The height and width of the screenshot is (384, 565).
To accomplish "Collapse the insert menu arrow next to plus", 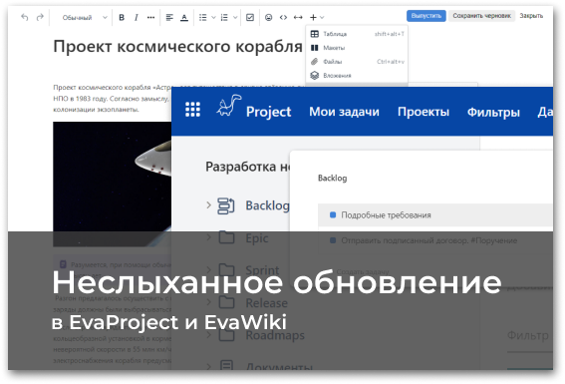I will tap(322, 17).
